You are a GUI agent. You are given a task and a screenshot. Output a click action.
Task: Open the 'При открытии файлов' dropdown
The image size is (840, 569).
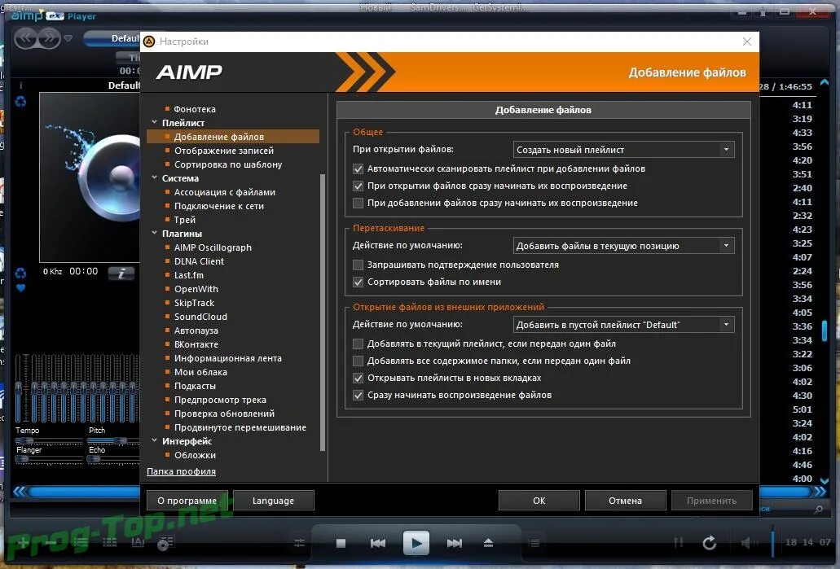[x=623, y=150]
